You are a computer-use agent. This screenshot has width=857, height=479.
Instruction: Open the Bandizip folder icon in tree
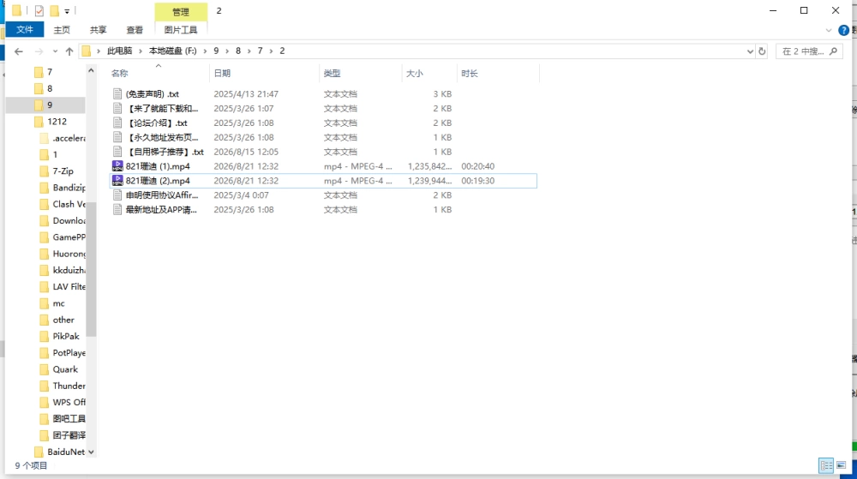45,188
